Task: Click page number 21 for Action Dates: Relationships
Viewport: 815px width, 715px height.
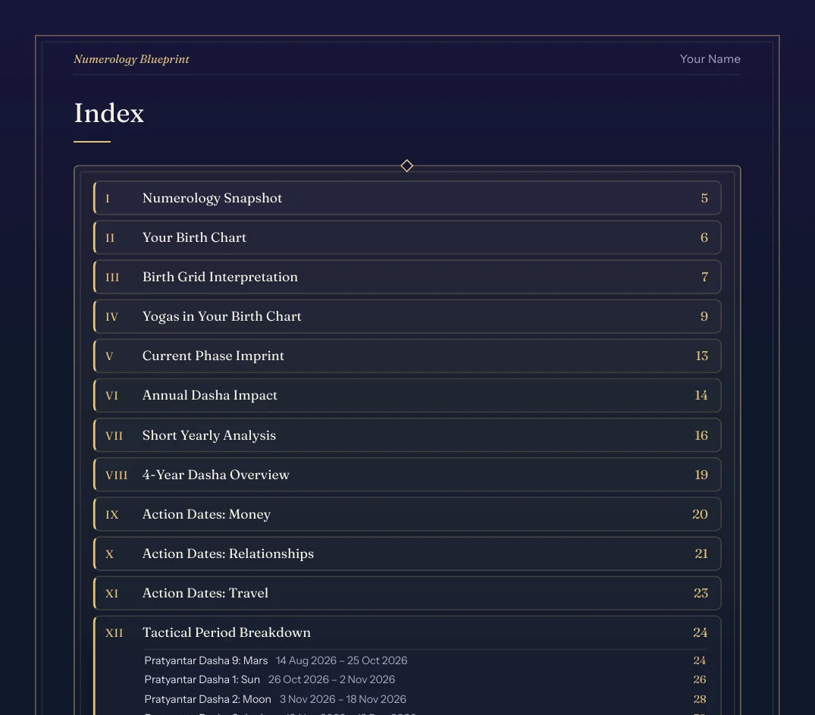Action: coord(701,553)
